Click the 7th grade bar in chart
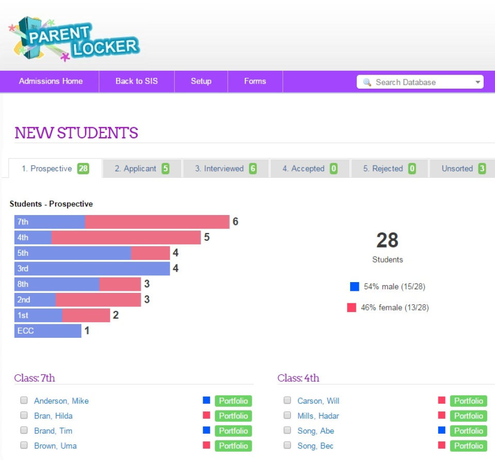The width and height of the screenshot is (495, 460). pos(122,222)
